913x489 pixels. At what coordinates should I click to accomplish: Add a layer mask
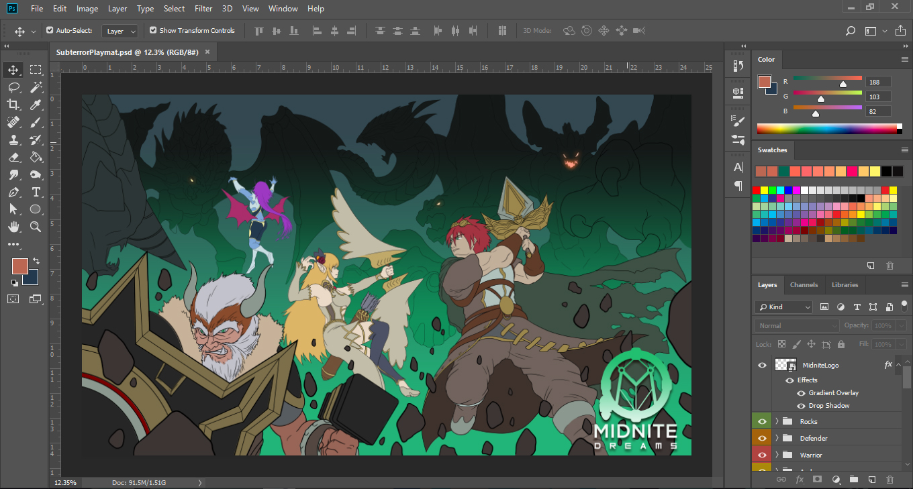pyautogui.click(x=817, y=480)
